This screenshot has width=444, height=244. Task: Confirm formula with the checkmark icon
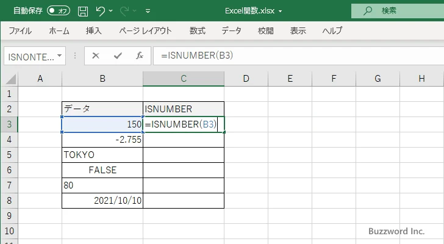(x=118, y=56)
